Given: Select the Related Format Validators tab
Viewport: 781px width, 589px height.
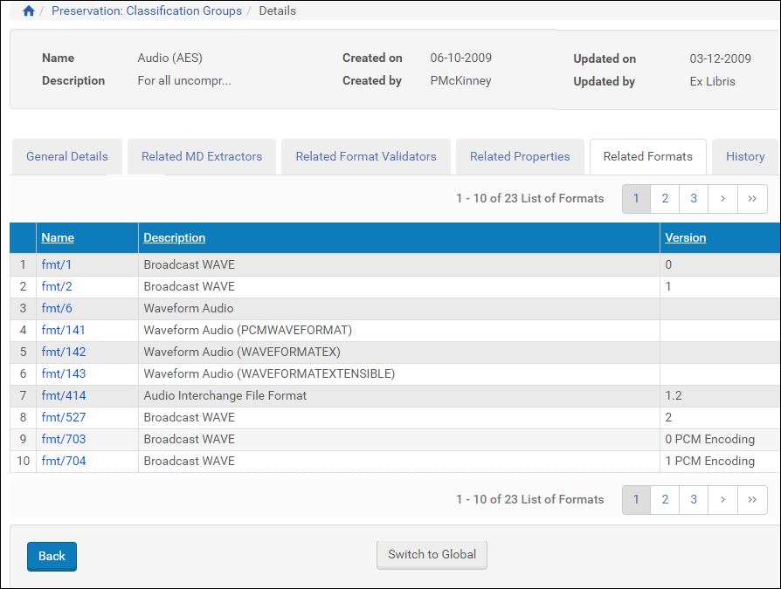Looking at the screenshot, I should [x=365, y=157].
